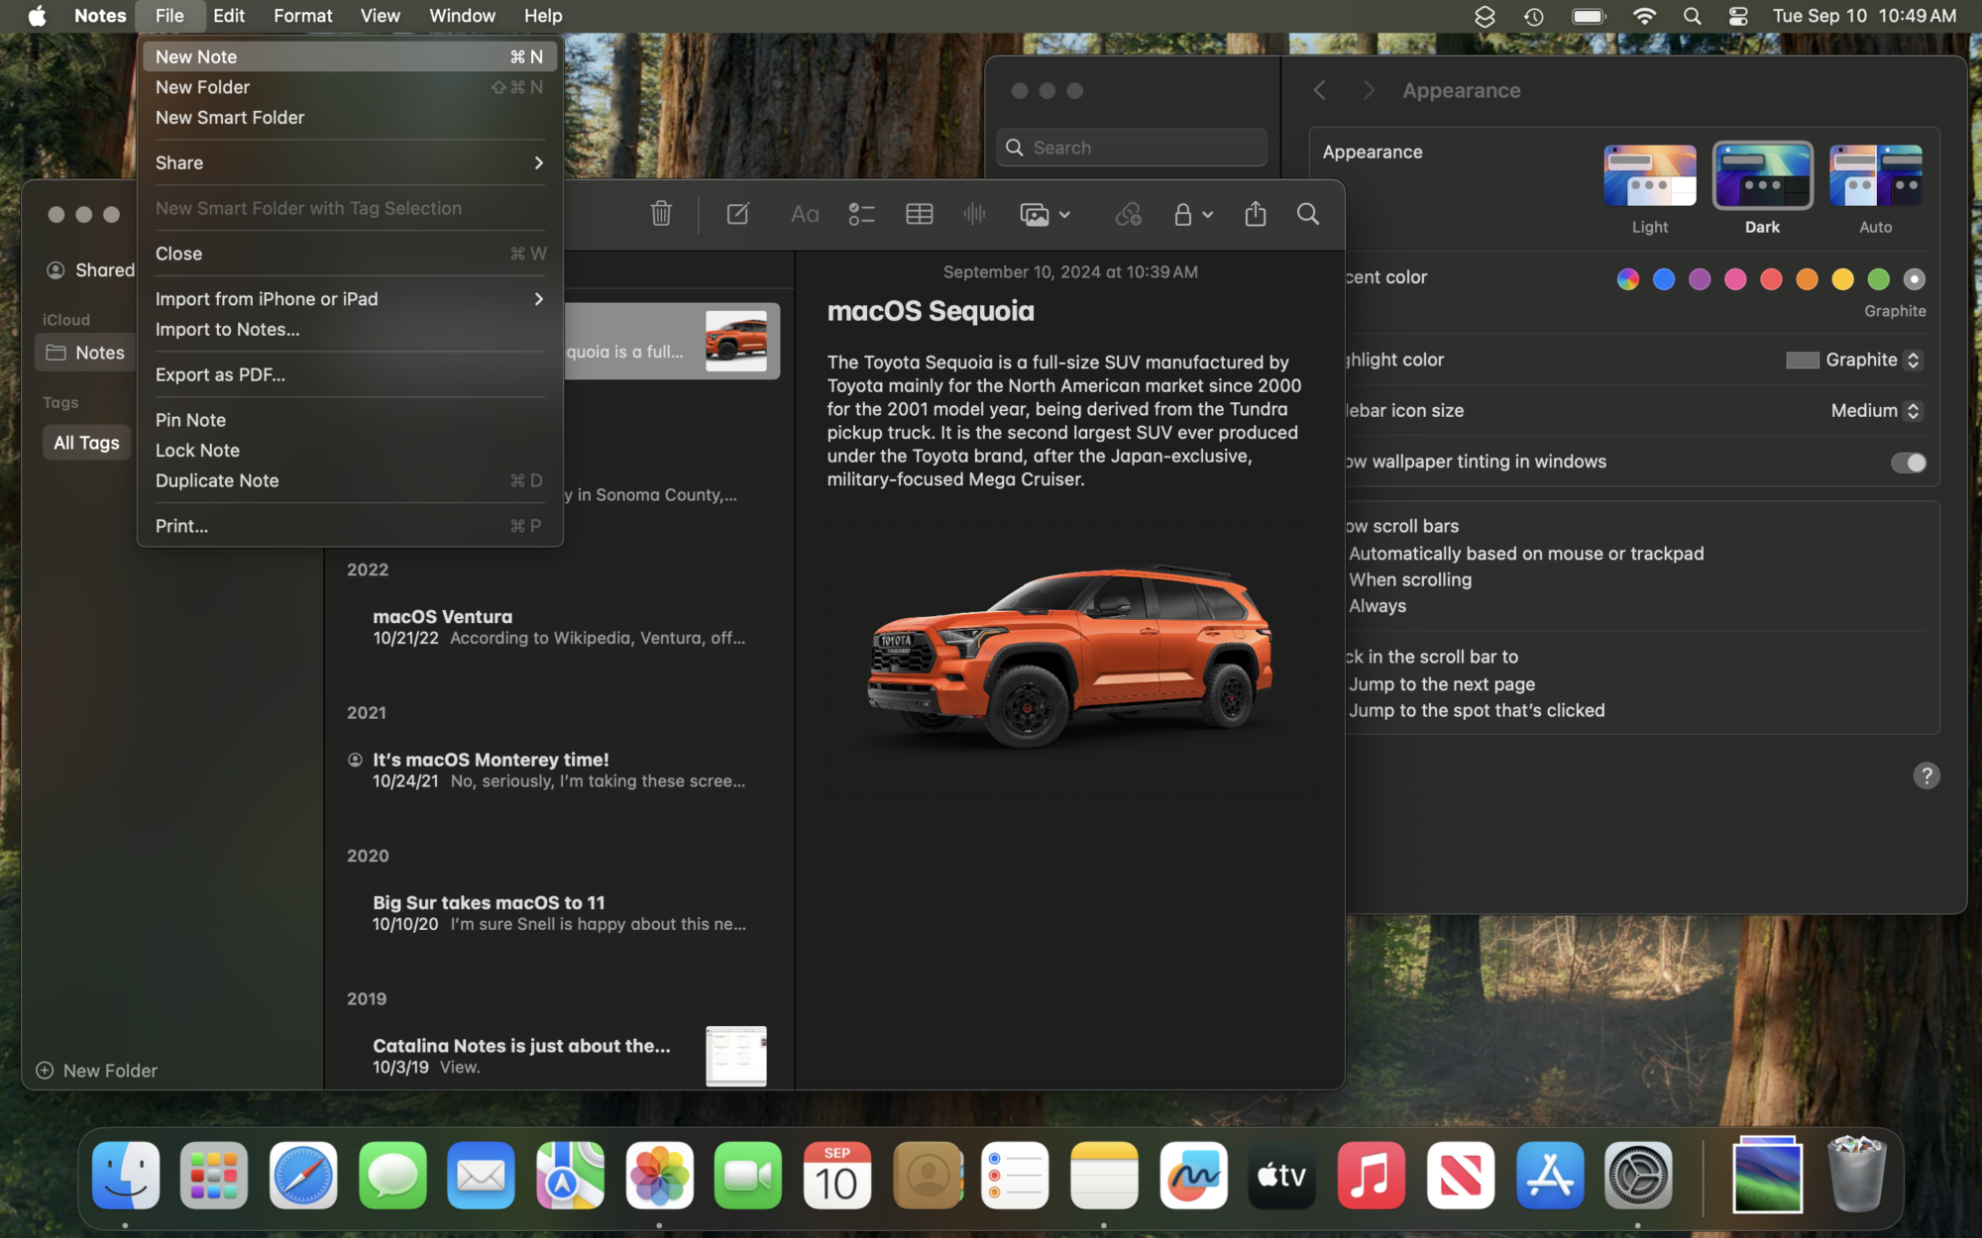Create a new note with the compose icon

coord(737,214)
